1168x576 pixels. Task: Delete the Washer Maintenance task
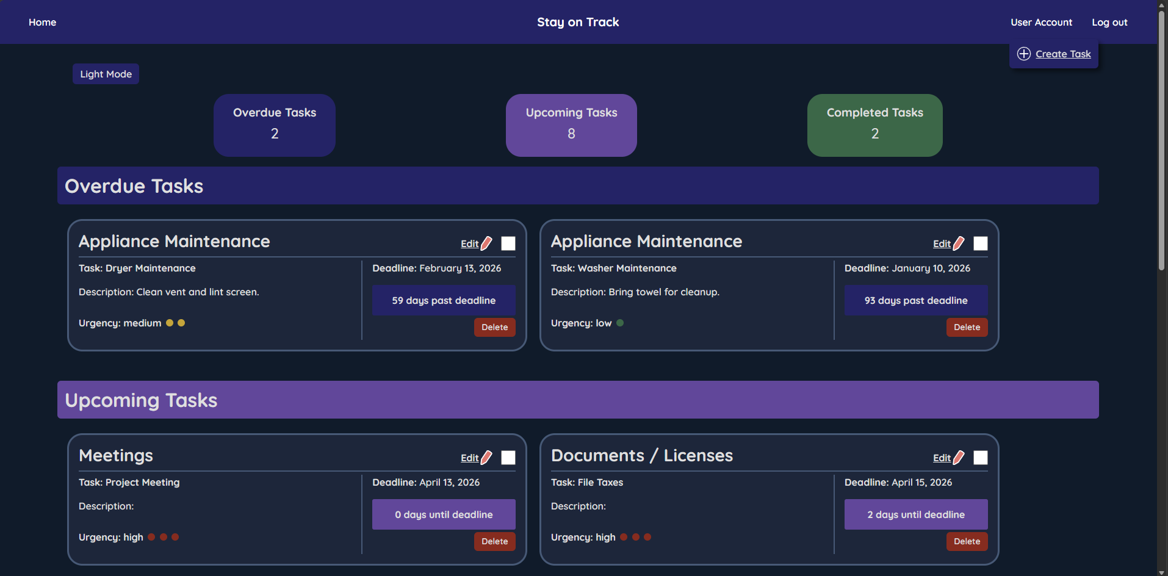pos(967,327)
